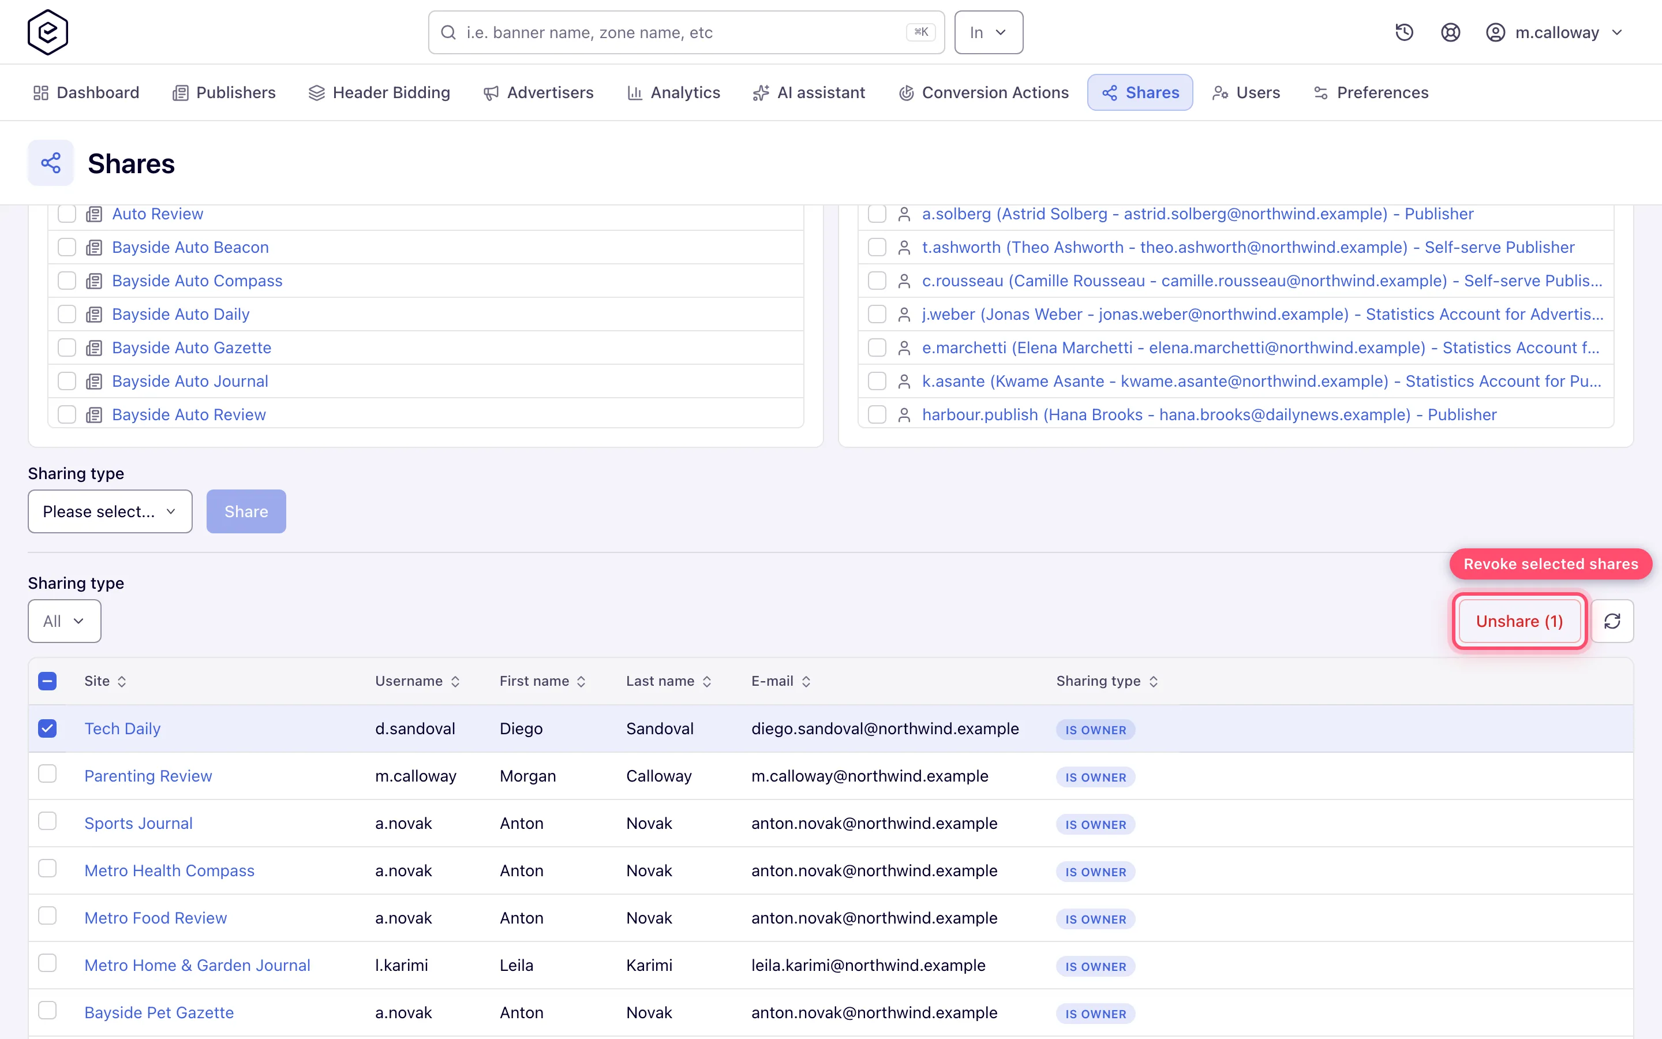Open the Publishers tab
The image size is (1662, 1039).
click(x=224, y=93)
